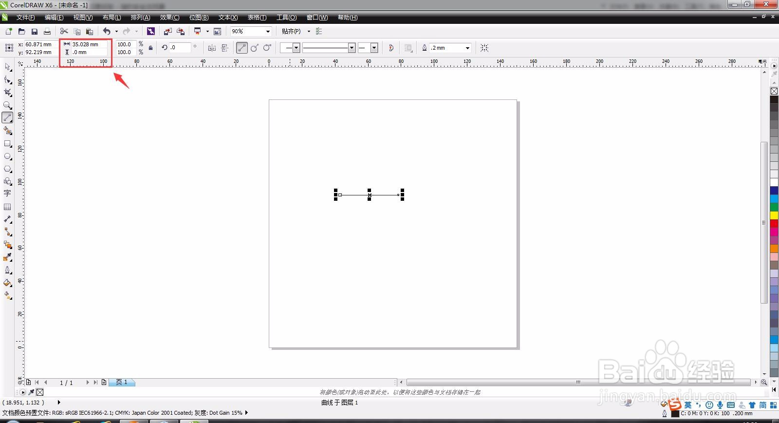This screenshot has height=423, width=779.
Task: Click the add page button left of page navigation
Action: coord(29,383)
